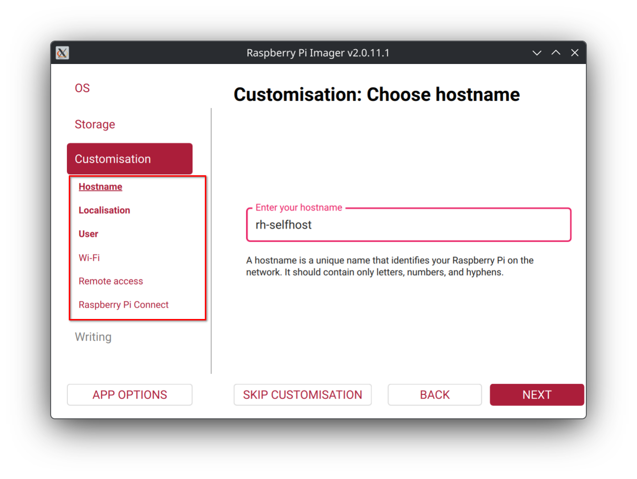This screenshot has height=479, width=637.
Task: Select the Customisation step in sidebar
Action: pos(129,159)
